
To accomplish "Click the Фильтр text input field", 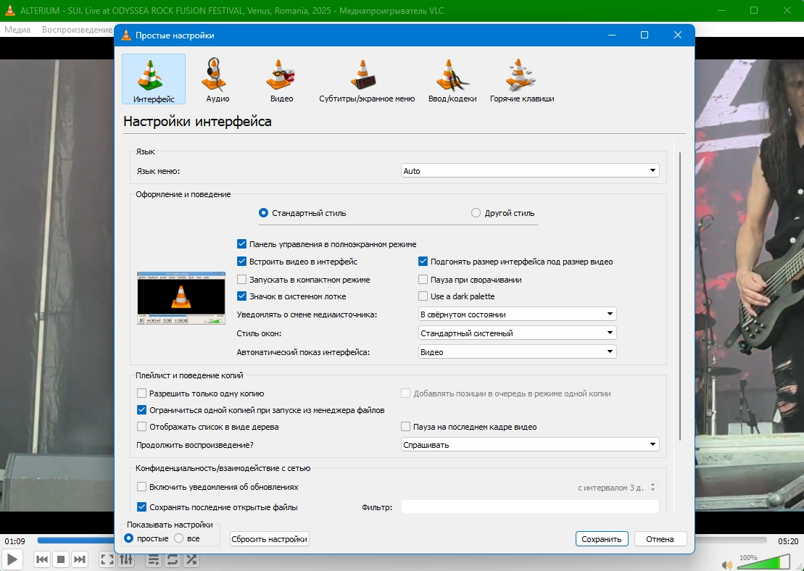I will coord(530,507).
